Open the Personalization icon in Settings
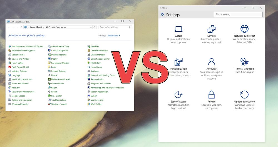The width and height of the screenshot is (278, 147). [x=178, y=62]
